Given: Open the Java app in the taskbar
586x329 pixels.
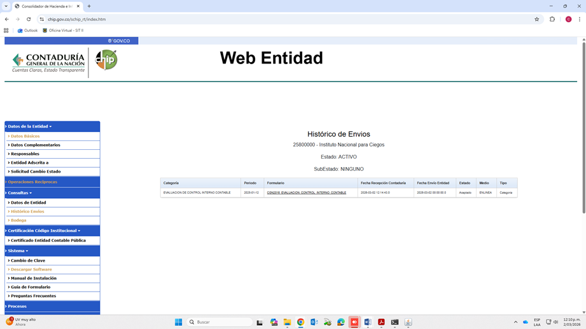Looking at the screenshot, I should pyautogui.click(x=408, y=322).
